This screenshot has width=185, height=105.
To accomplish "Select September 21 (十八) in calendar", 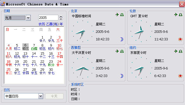I will click(x=34, y=63).
